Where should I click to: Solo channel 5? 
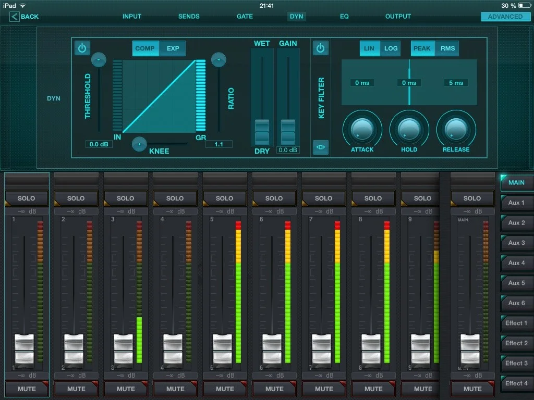coord(224,198)
